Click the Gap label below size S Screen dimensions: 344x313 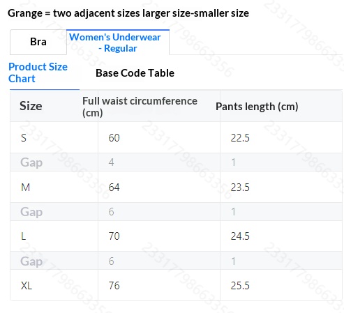(31, 162)
